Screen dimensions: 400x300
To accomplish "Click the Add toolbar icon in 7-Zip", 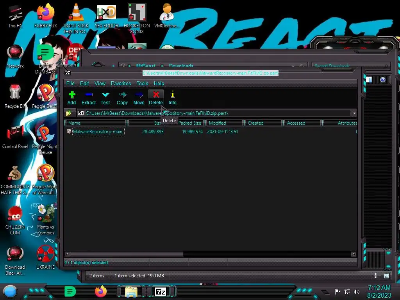I will point(72,98).
